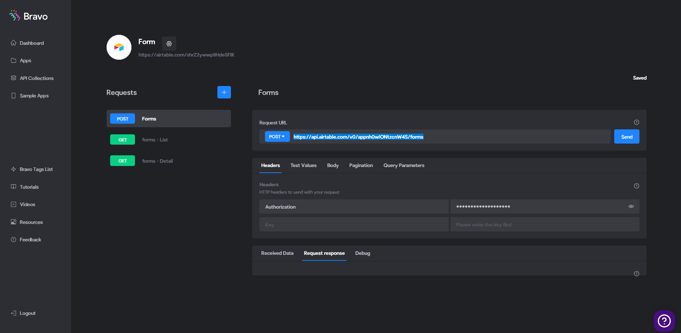
Task: Switch to Test Values tab
Action: pos(303,165)
